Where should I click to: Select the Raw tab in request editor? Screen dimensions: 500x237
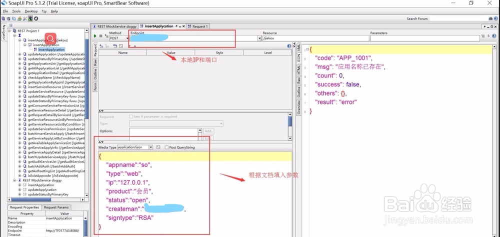[95, 62]
